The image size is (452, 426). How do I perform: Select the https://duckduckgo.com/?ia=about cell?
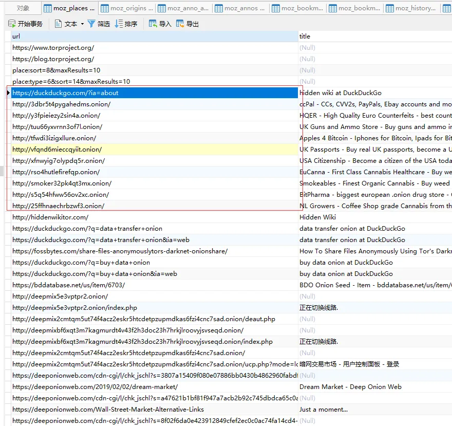155,93
